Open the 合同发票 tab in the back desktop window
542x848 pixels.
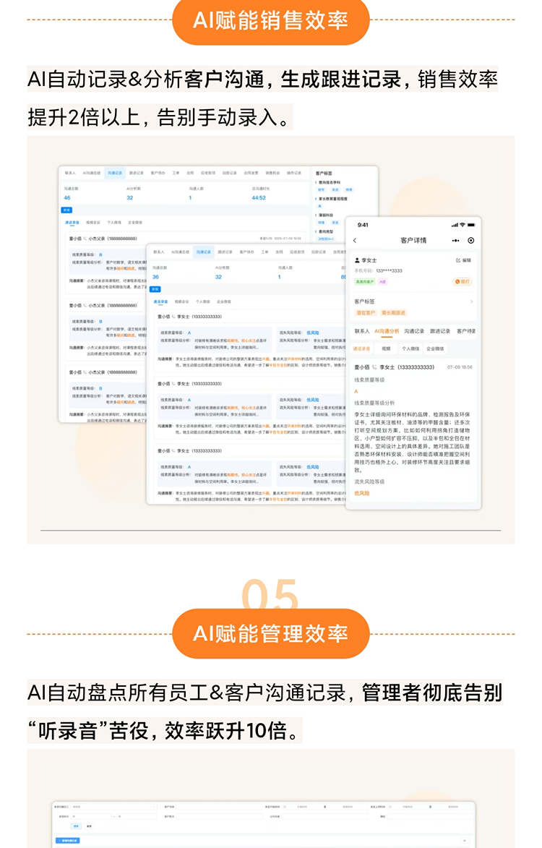coord(251,173)
